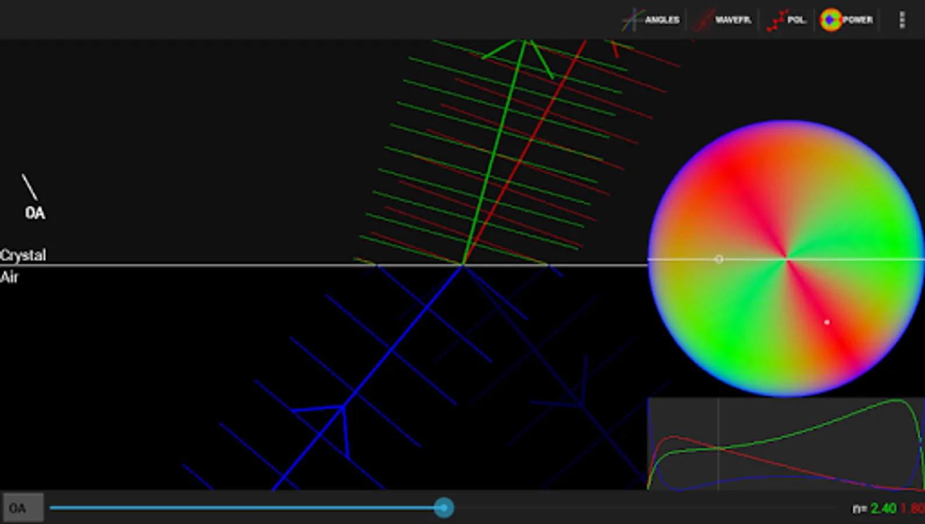Click the green refractive index value 2.40
Image resolution: width=925 pixels, height=524 pixels.
[883, 508]
